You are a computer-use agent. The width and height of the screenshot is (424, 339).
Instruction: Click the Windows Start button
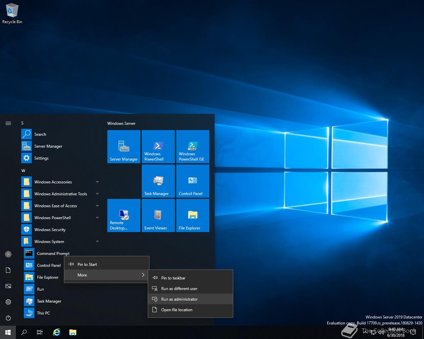pos(8,332)
